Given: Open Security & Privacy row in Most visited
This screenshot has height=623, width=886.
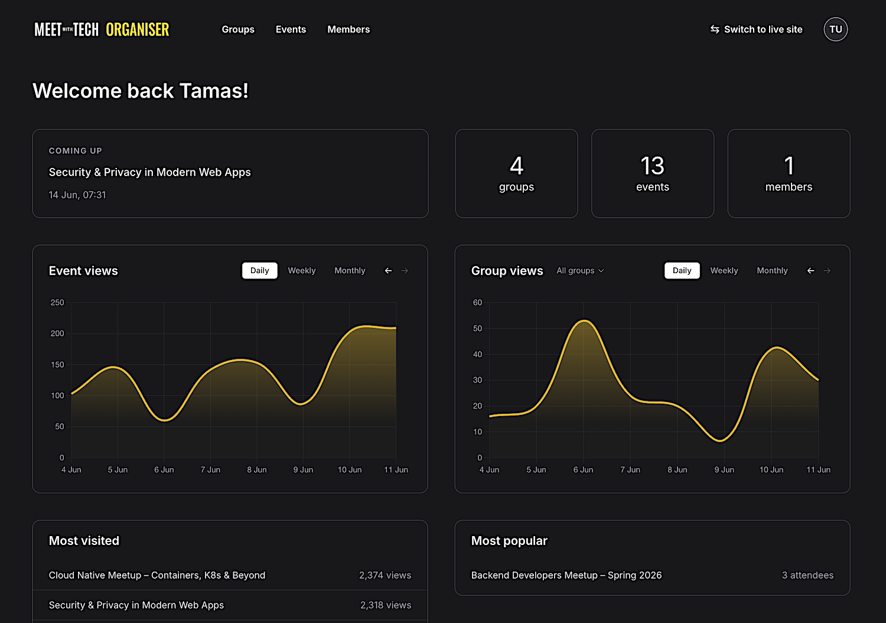Looking at the screenshot, I should click(x=230, y=605).
